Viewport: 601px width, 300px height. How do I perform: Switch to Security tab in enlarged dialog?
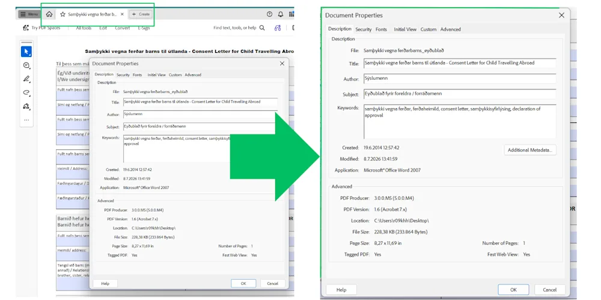364,29
